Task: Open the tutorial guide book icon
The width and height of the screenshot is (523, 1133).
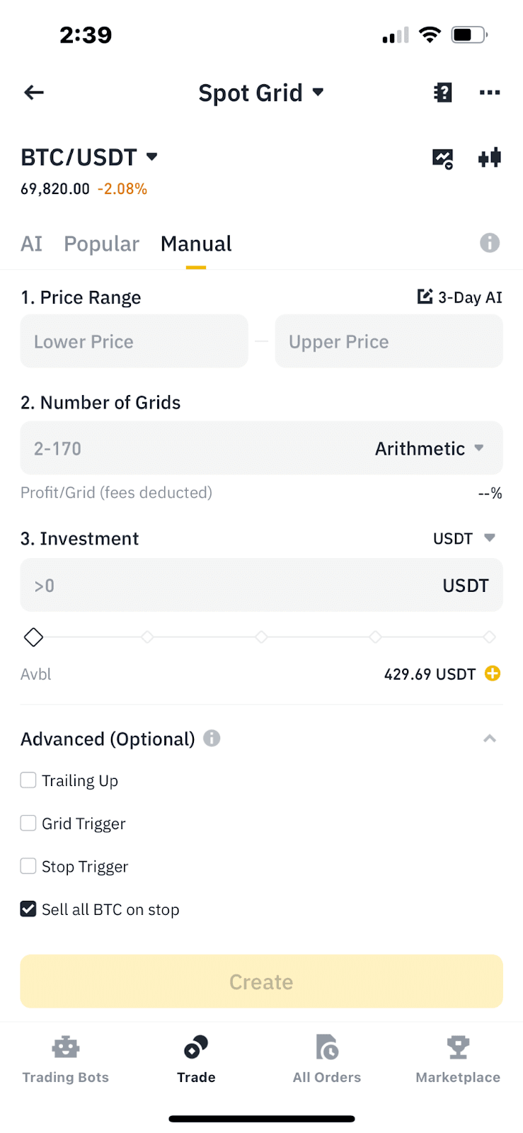Action: tap(442, 93)
